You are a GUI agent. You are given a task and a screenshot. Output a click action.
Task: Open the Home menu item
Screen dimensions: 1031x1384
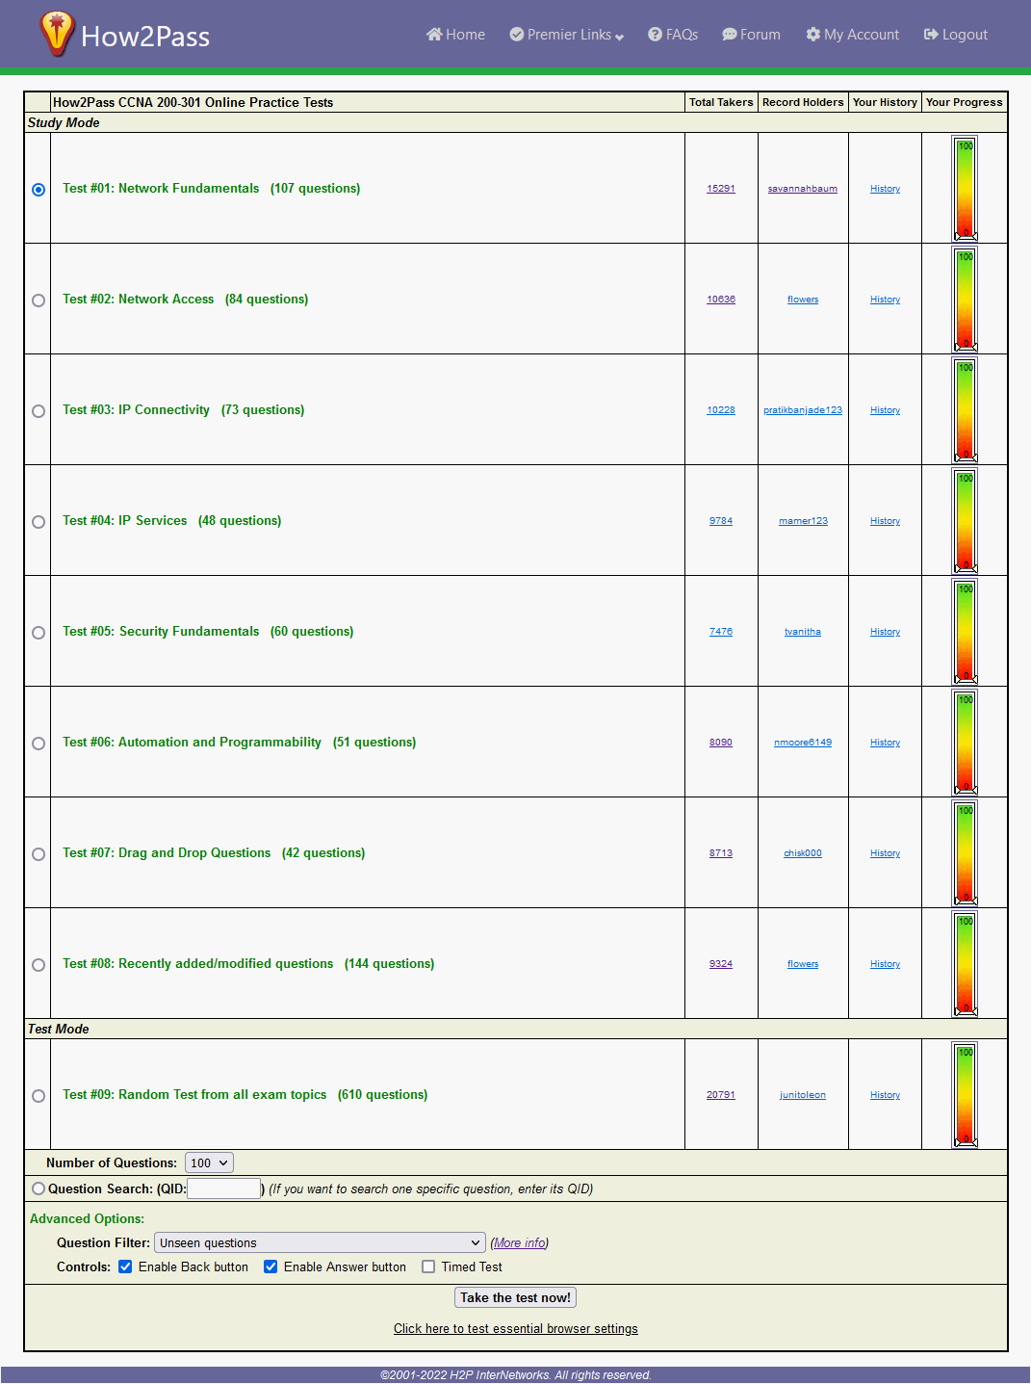[455, 35]
